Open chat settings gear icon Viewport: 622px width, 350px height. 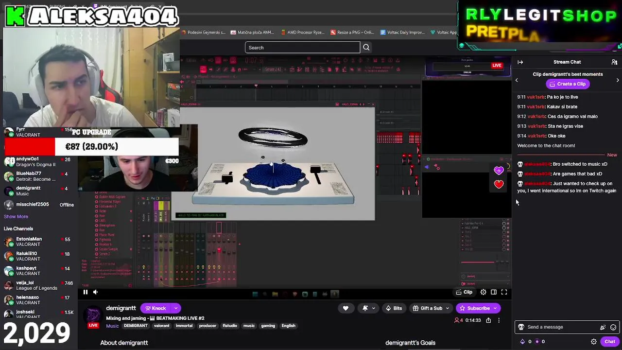point(594,342)
